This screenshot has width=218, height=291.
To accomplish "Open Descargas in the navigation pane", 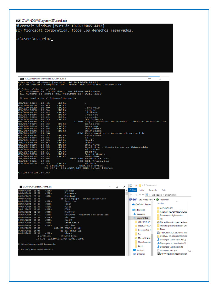I will tap(139, 214).
